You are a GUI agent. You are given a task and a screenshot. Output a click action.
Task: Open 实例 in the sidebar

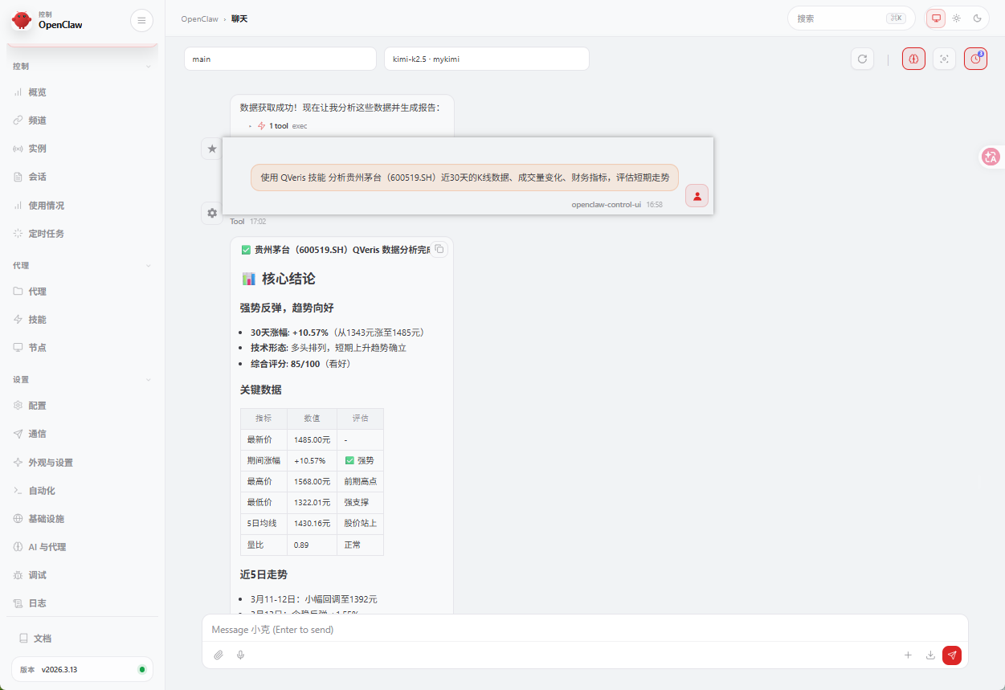(82, 149)
